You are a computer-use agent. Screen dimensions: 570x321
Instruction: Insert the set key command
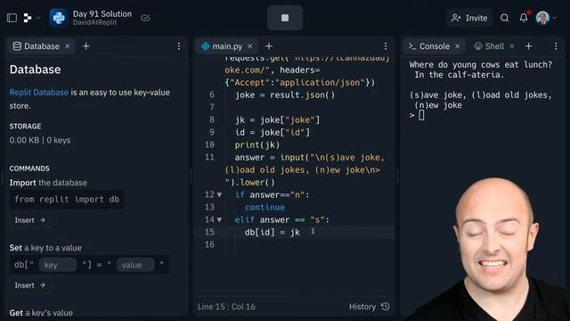(29, 285)
